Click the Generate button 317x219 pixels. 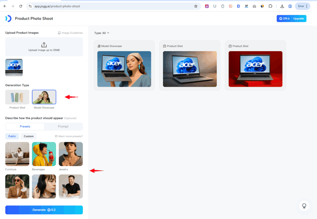tap(44, 210)
